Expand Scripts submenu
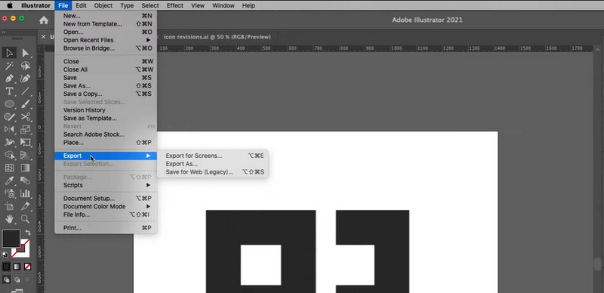This screenshot has height=293, width=604. click(106, 185)
